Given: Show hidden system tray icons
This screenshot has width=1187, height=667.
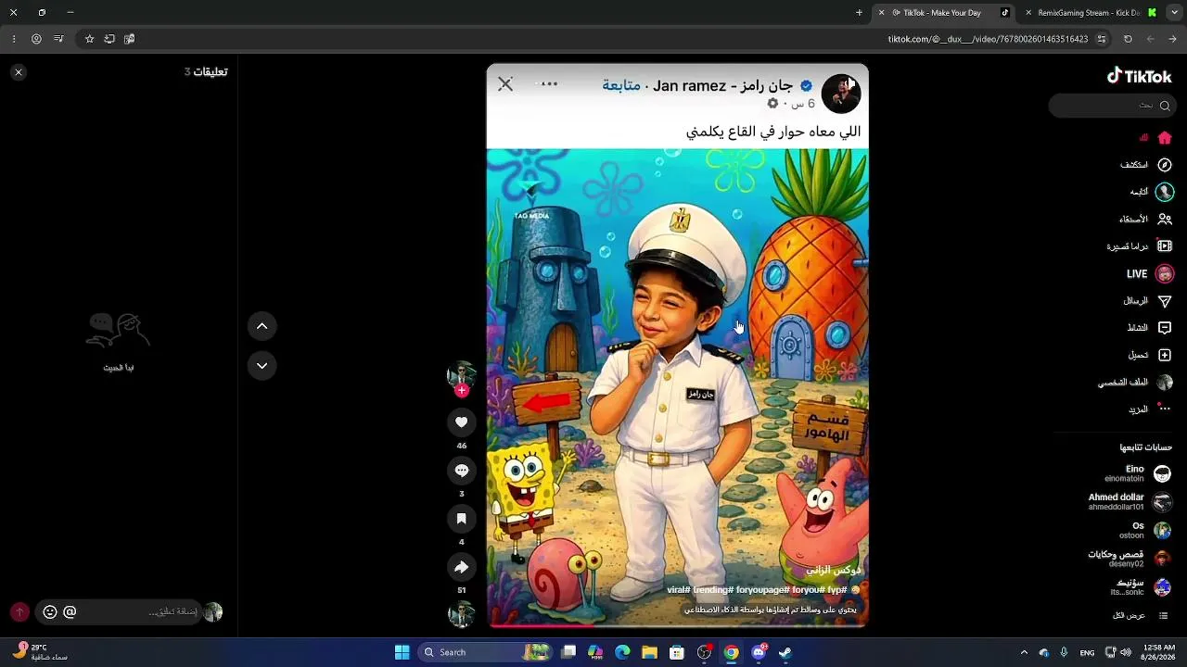Looking at the screenshot, I should 1024,652.
